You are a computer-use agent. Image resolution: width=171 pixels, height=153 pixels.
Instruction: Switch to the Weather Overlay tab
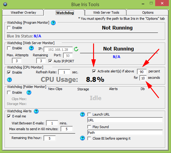click(x=23, y=12)
